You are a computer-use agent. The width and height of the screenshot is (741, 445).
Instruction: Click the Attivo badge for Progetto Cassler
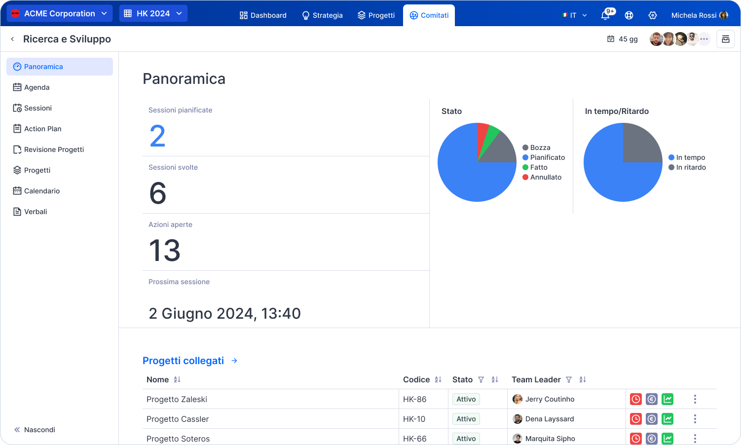466,419
